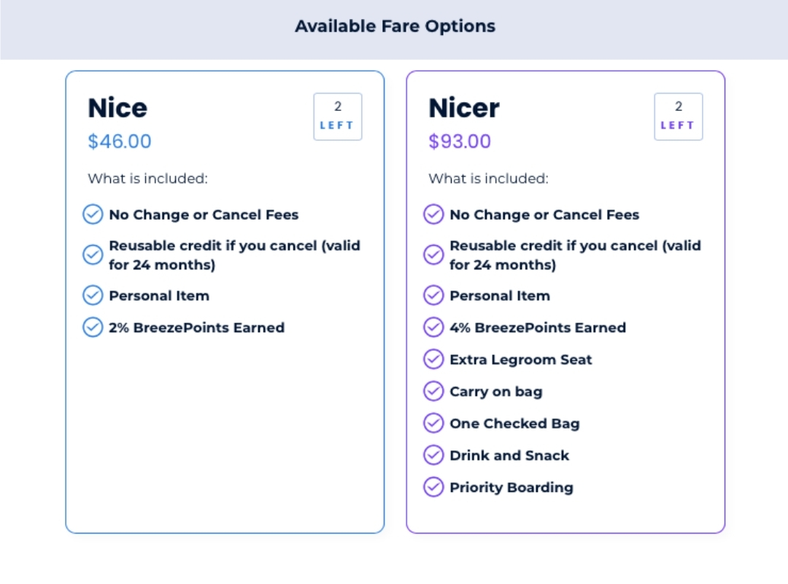Click Nice card's Reusable credit text
This screenshot has height=584, width=788.
(x=235, y=255)
